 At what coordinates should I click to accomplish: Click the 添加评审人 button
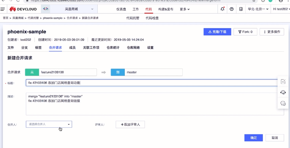coord(130,124)
